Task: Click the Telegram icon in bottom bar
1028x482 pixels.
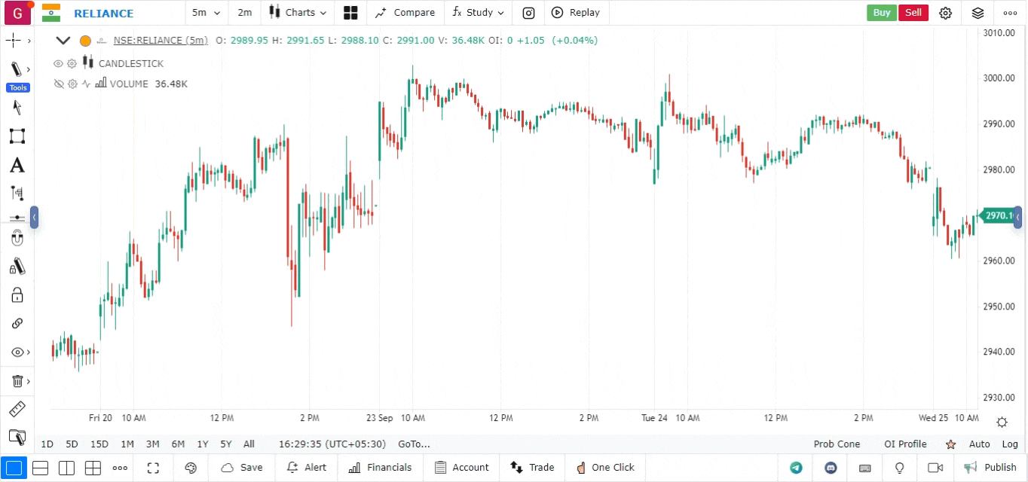Action: click(x=796, y=468)
